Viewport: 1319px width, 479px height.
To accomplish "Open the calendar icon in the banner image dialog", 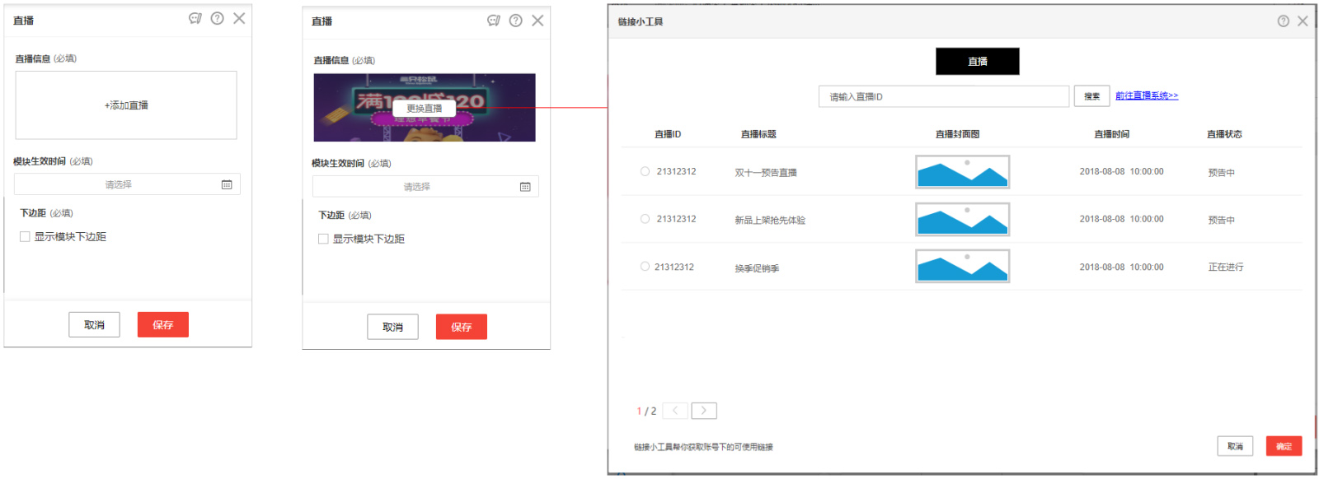I will (x=525, y=187).
